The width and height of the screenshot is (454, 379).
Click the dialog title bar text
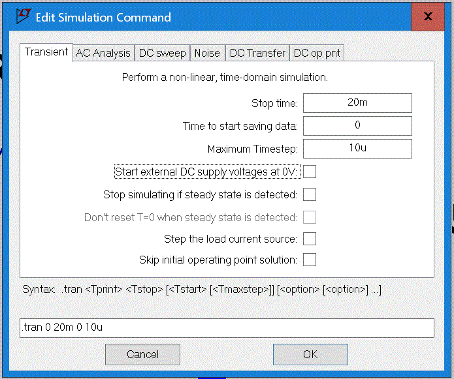(x=103, y=17)
